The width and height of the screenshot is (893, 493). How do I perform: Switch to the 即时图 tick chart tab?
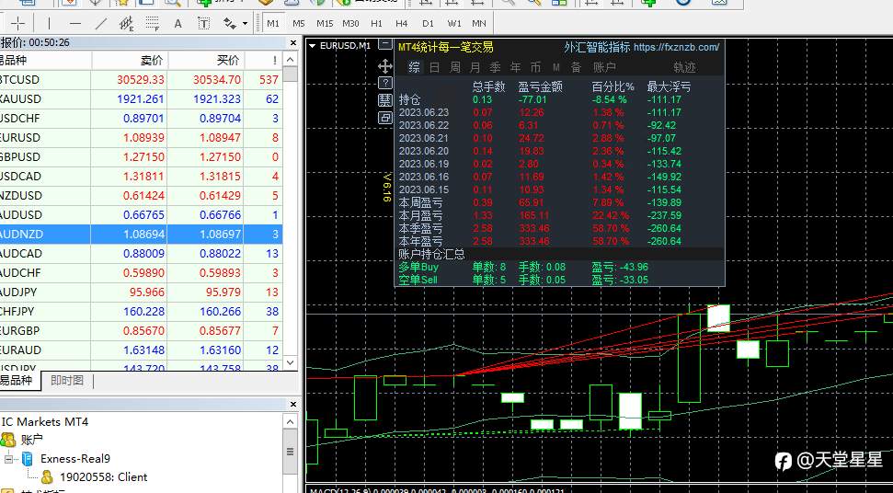coord(66,380)
